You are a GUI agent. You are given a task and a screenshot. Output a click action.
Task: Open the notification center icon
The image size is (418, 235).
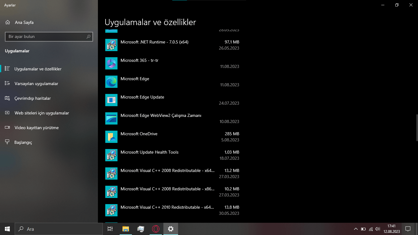tap(408, 229)
